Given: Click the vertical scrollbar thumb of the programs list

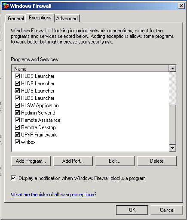Looking at the screenshot, I should point(172,124).
